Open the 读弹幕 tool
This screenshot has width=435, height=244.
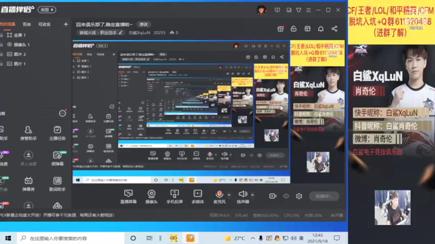[57, 158]
